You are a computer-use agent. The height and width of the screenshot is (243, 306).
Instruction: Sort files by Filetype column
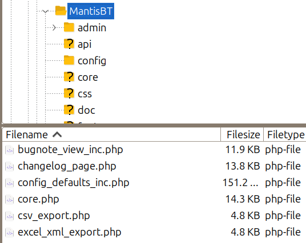tap(285, 135)
